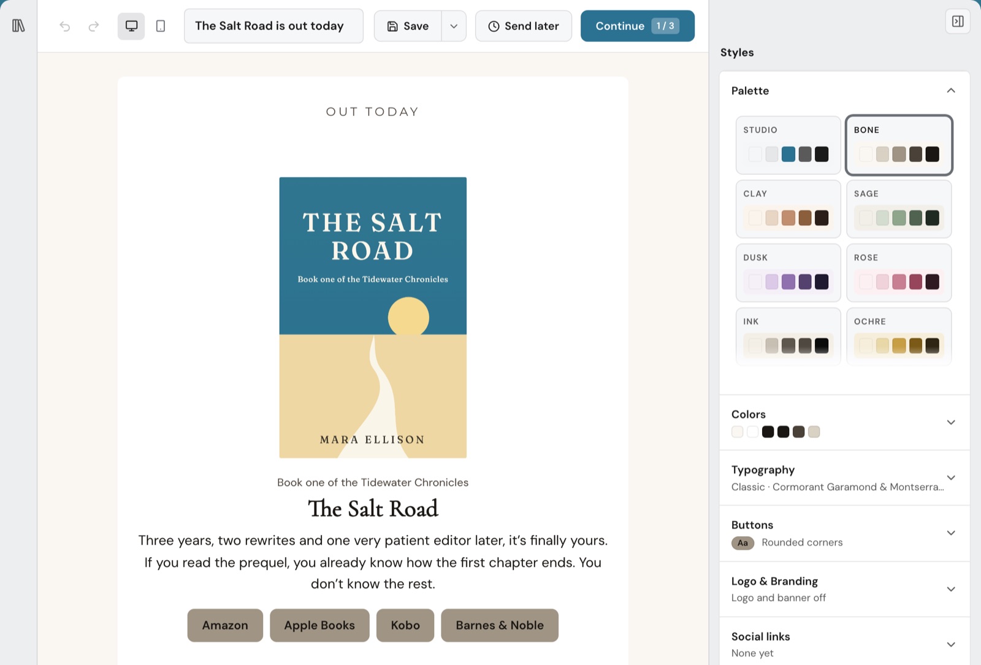Expand the Logo & Branding section
981x665 pixels.
coord(844,589)
